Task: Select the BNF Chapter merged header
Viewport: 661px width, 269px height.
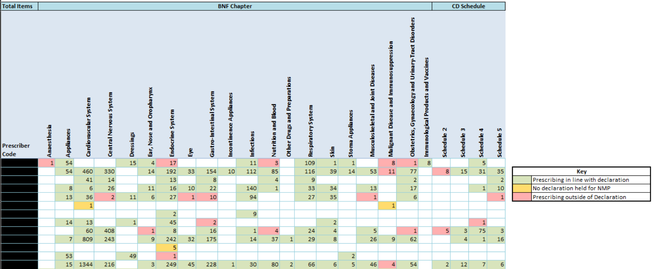Action: tap(235, 6)
